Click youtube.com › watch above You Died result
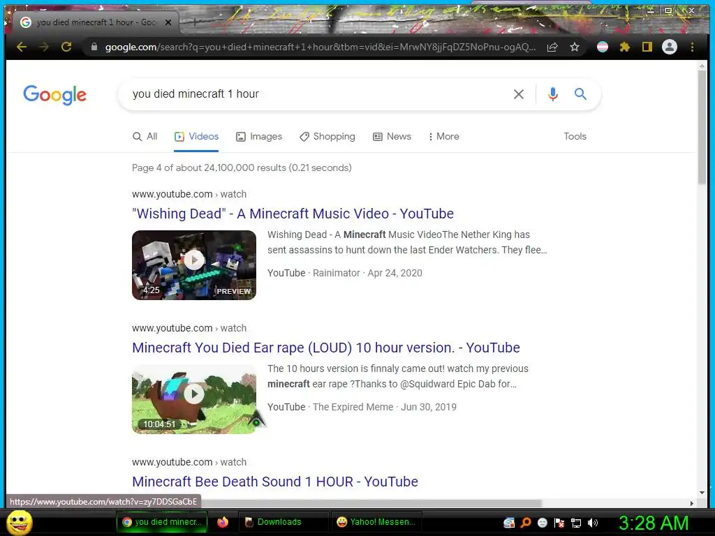Viewport: 715px width, 536px height. point(189,328)
